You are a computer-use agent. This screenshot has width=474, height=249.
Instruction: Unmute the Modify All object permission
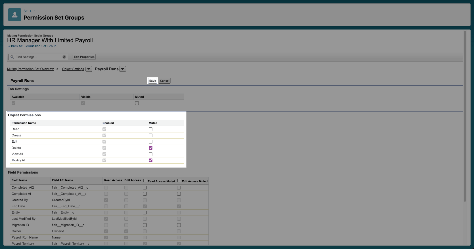coord(150,161)
